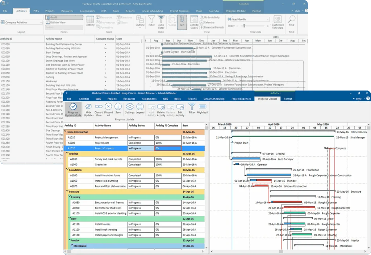Toggle the Gantt pane button

click(x=64, y=17)
